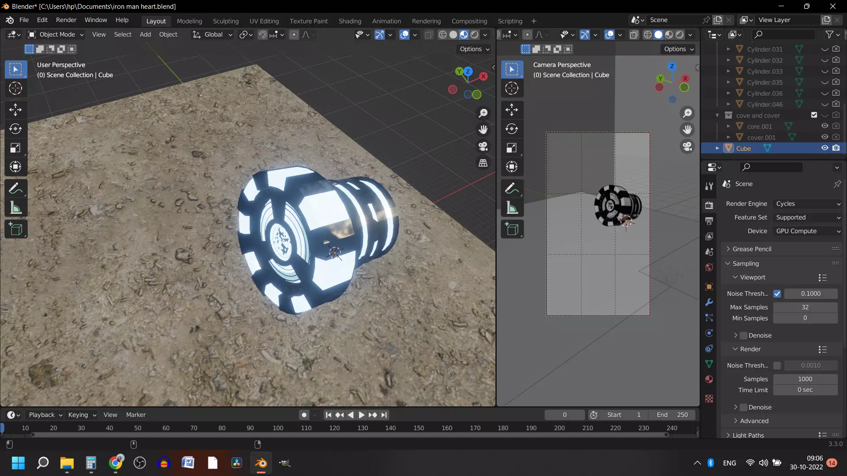Viewport: 847px width, 476px height.
Task: Switch to the Shading workspace tab
Action: pyautogui.click(x=350, y=21)
